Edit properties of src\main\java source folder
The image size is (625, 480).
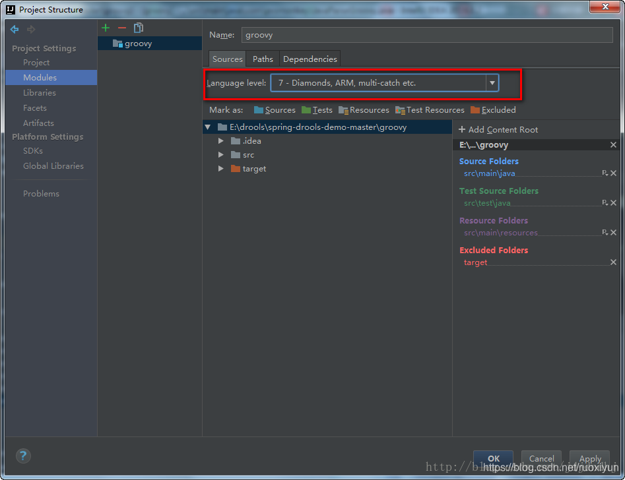tap(605, 173)
